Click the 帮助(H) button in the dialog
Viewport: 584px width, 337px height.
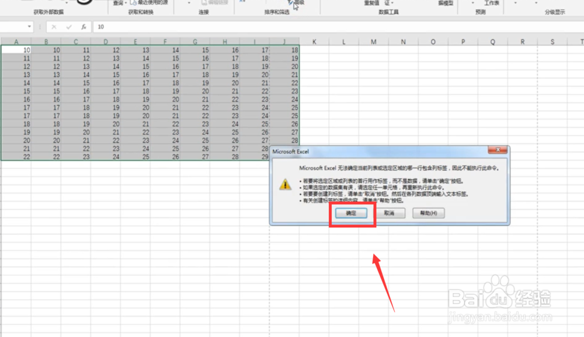[428, 213]
